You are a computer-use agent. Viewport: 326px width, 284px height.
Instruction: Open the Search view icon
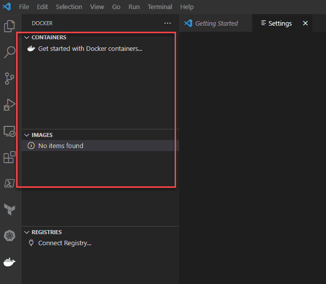click(x=10, y=52)
